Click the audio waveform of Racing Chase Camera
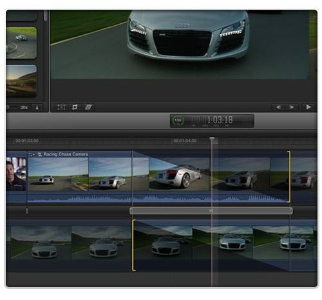 [158, 198]
